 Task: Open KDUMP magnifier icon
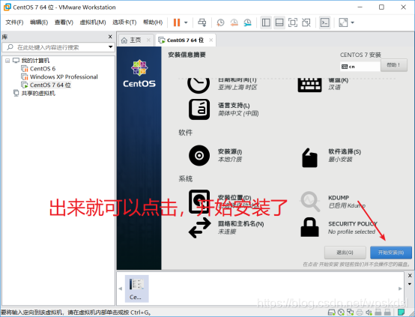310,202
